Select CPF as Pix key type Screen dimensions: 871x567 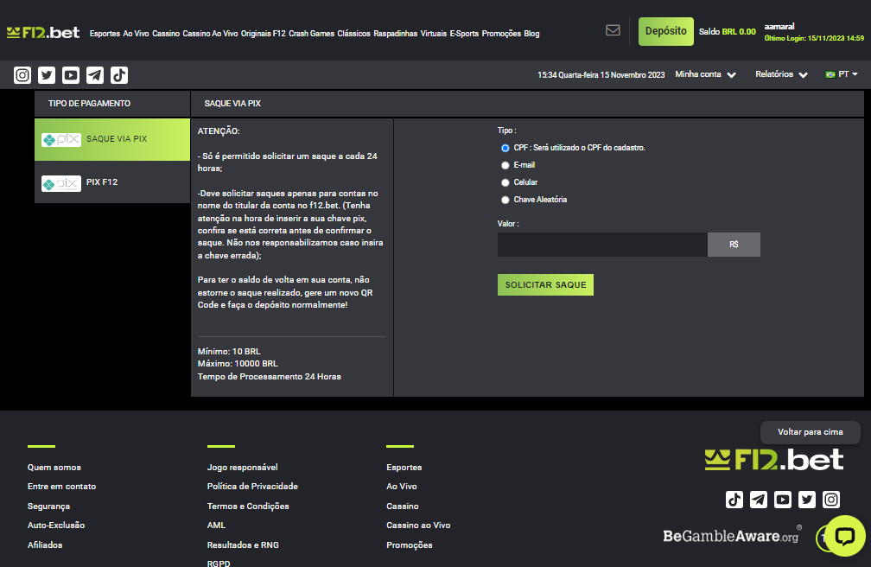(x=505, y=148)
